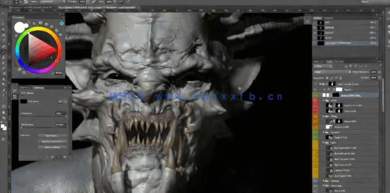
Task: Open the layer filter kind dropdown
Action: coord(323,67)
